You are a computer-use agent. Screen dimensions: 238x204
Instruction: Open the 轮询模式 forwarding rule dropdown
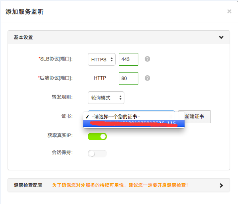pos(106,98)
